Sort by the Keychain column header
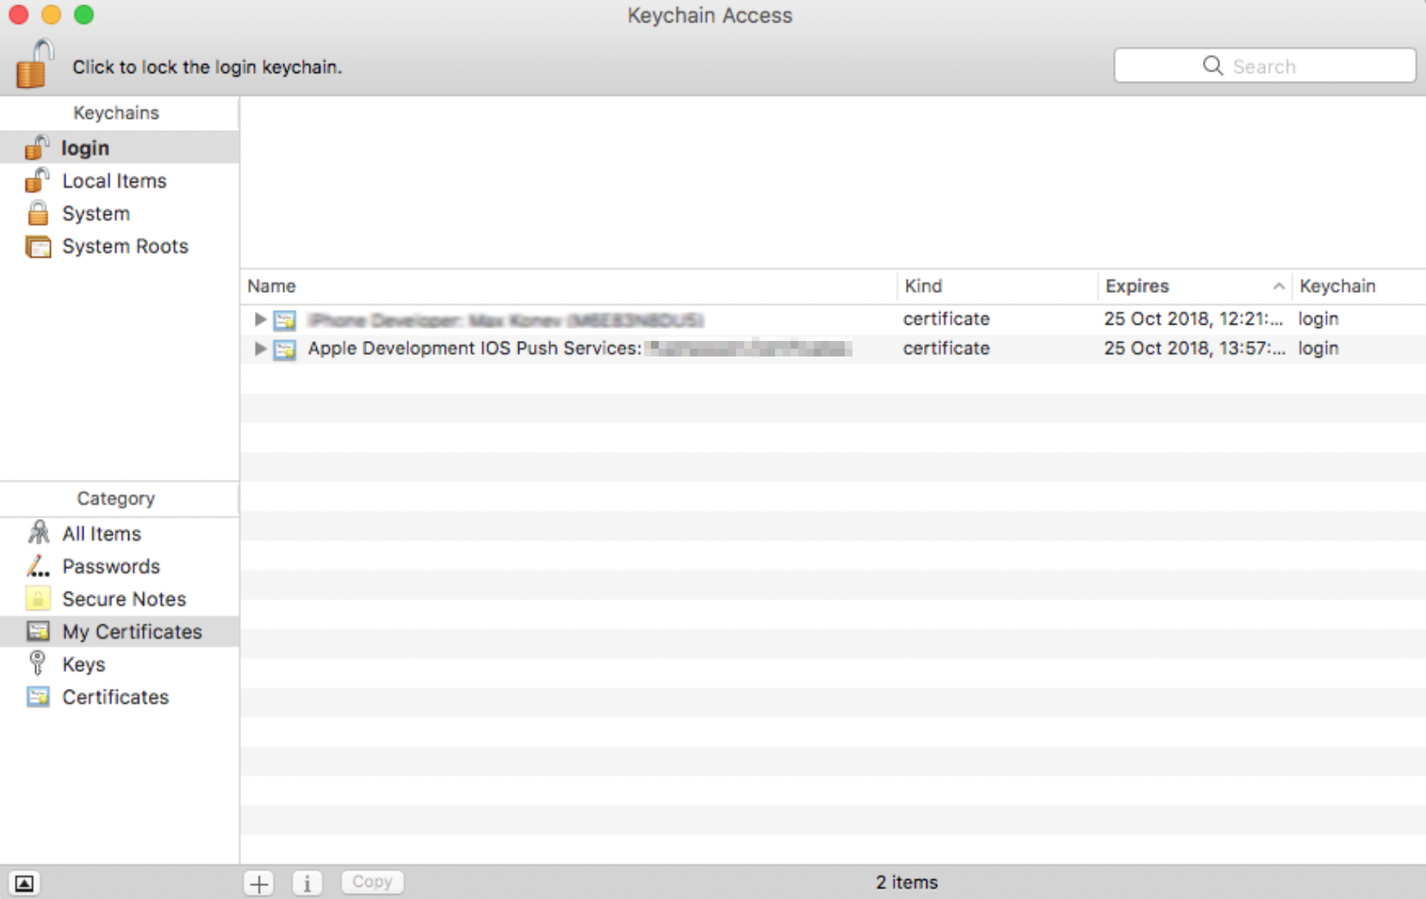Screen dimensions: 1426x899 point(1359,286)
